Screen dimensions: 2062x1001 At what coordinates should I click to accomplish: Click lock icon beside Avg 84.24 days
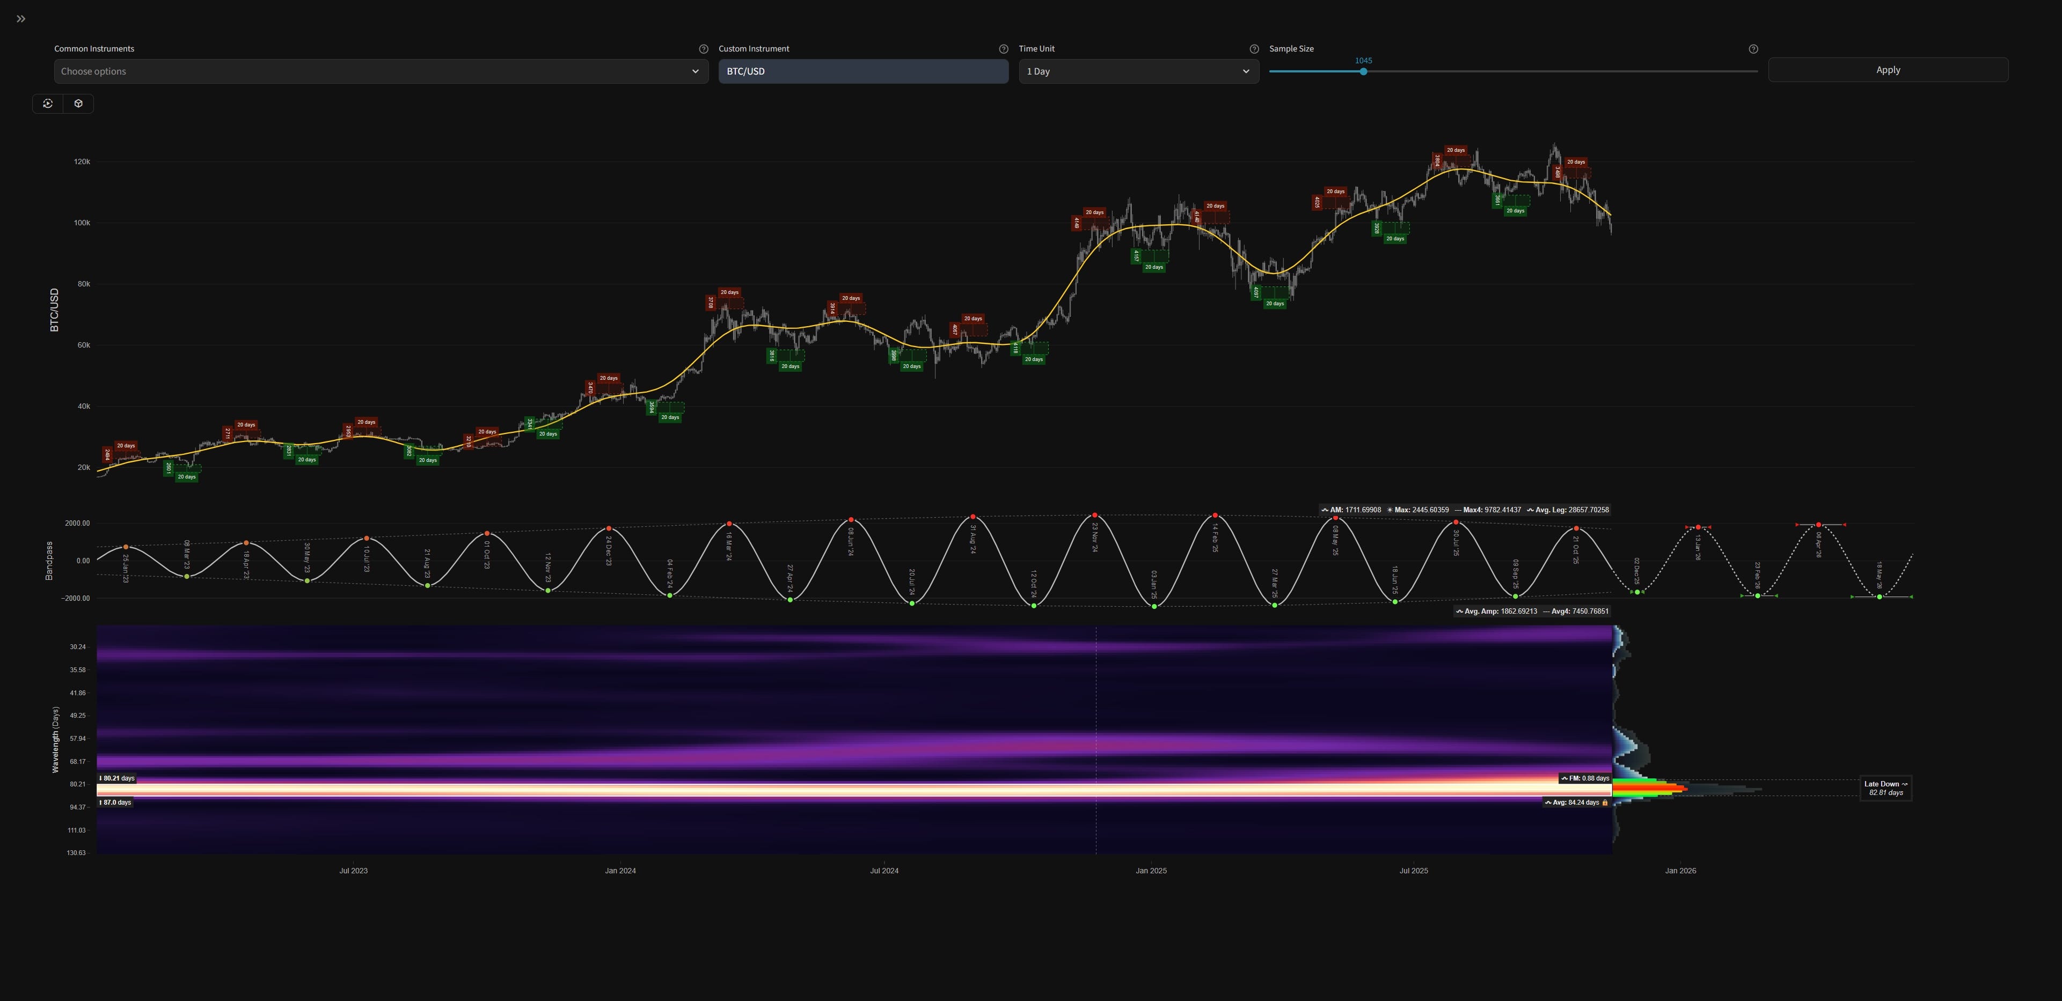pos(1605,803)
